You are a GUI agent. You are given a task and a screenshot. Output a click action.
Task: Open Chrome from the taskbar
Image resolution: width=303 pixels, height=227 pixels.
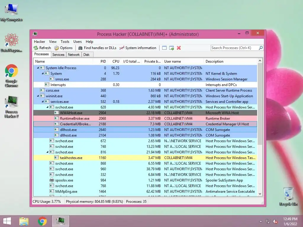coord(42,221)
